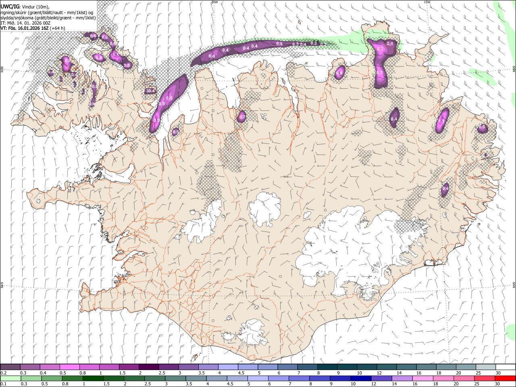Click the Vatnajökull glacier, large white area southeast
The image size is (516, 387).
[x=355, y=250]
